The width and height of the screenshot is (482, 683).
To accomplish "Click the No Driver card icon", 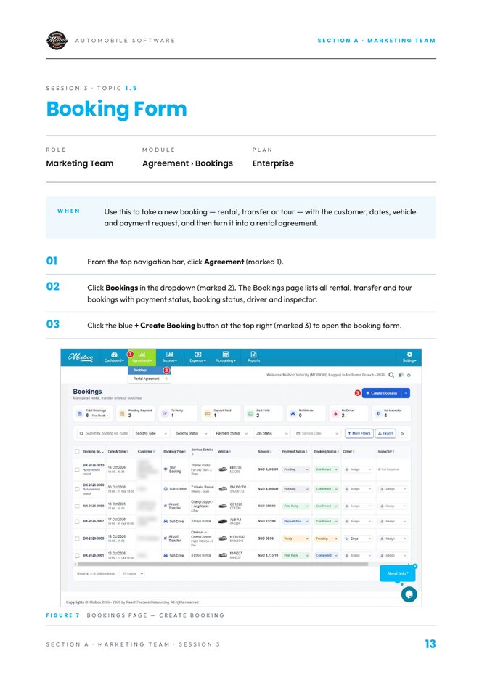I will 335,413.
